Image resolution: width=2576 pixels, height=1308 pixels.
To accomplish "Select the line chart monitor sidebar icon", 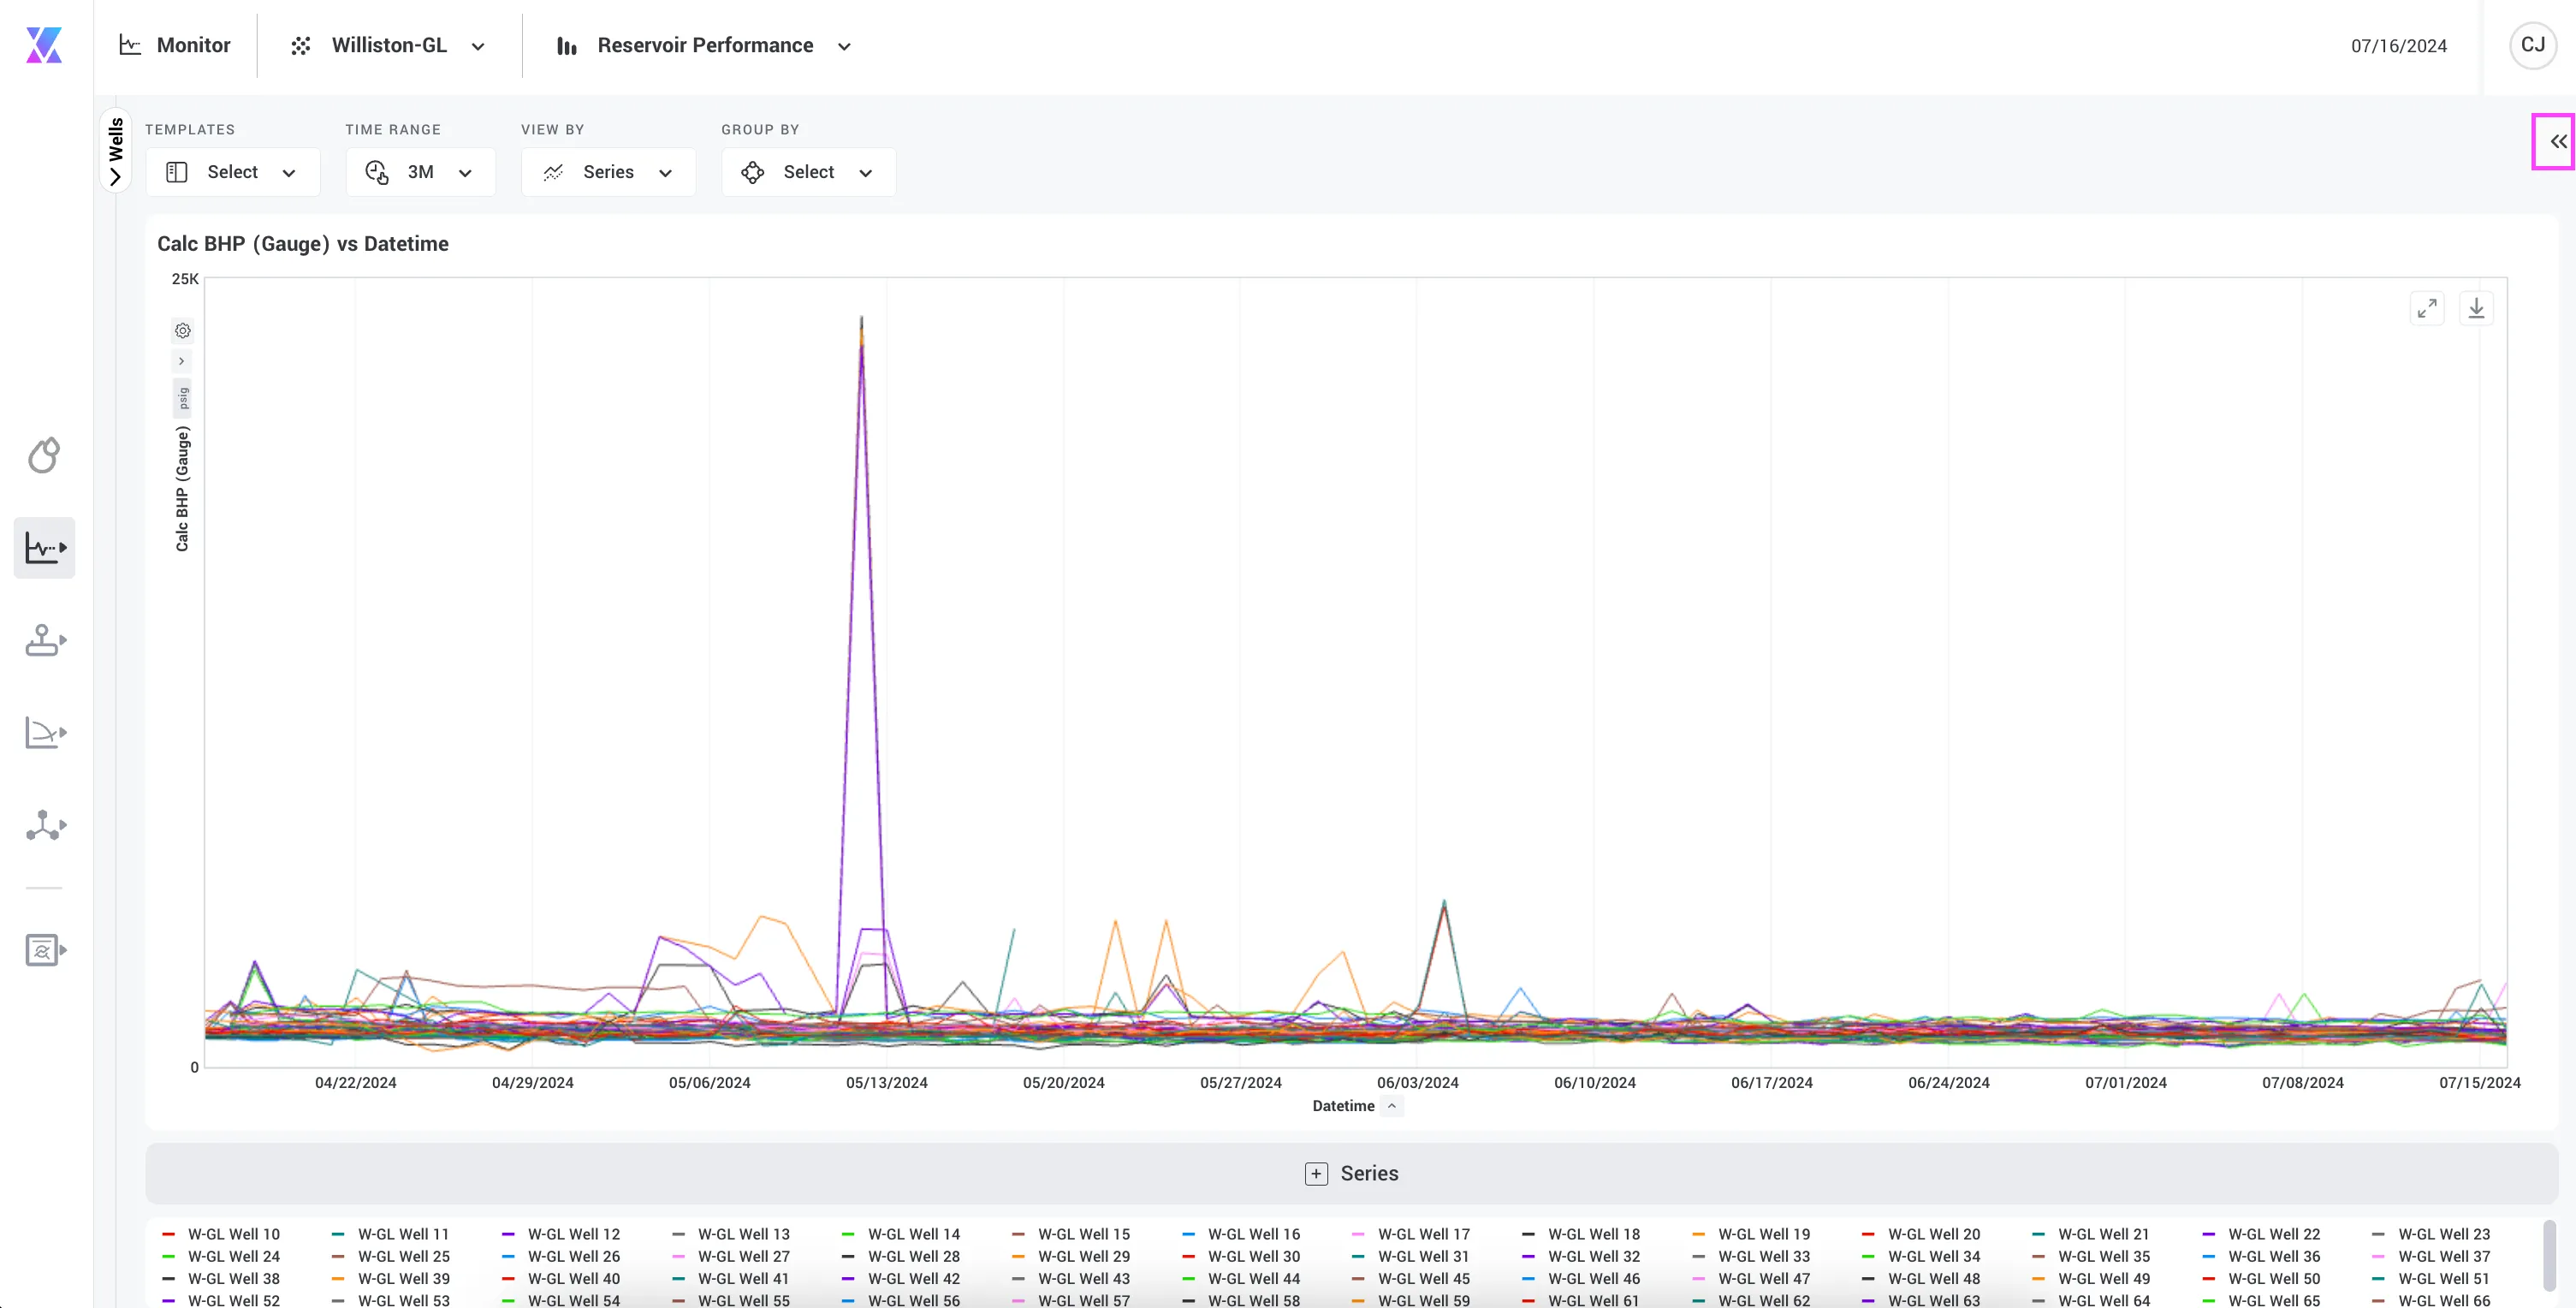I will tap(44, 547).
